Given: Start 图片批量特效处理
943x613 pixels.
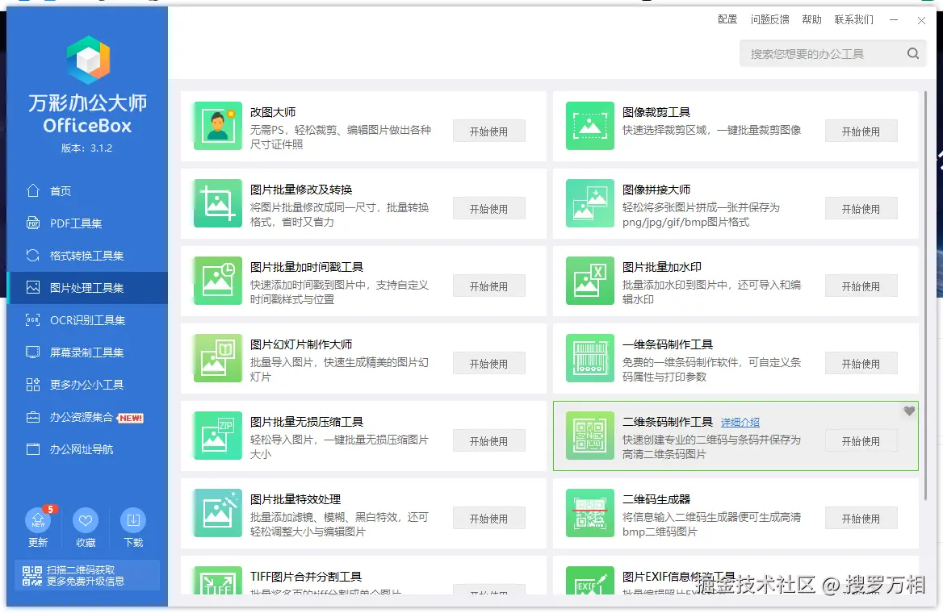Looking at the screenshot, I should pyautogui.click(x=489, y=518).
